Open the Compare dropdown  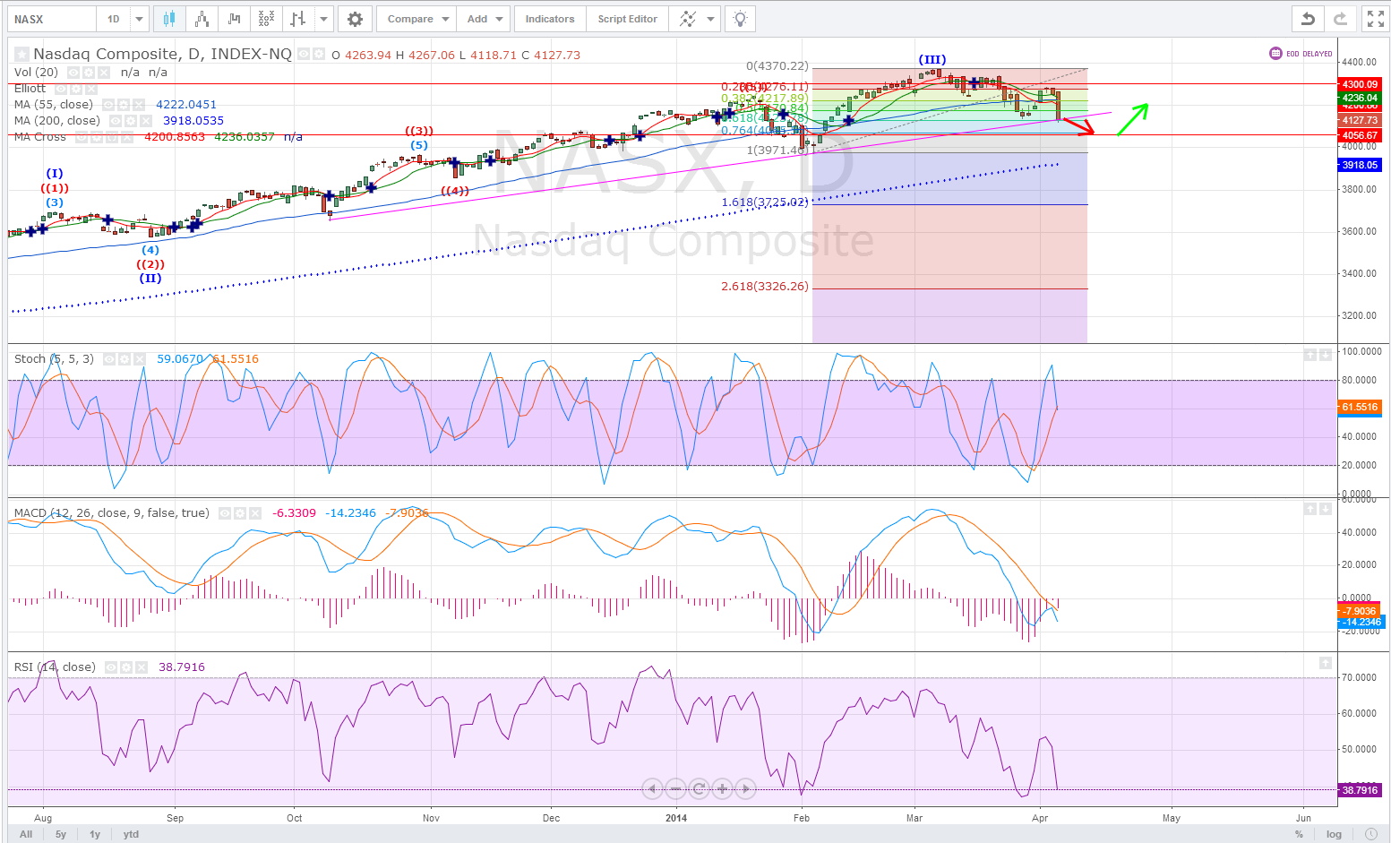[x=416, y=19]
